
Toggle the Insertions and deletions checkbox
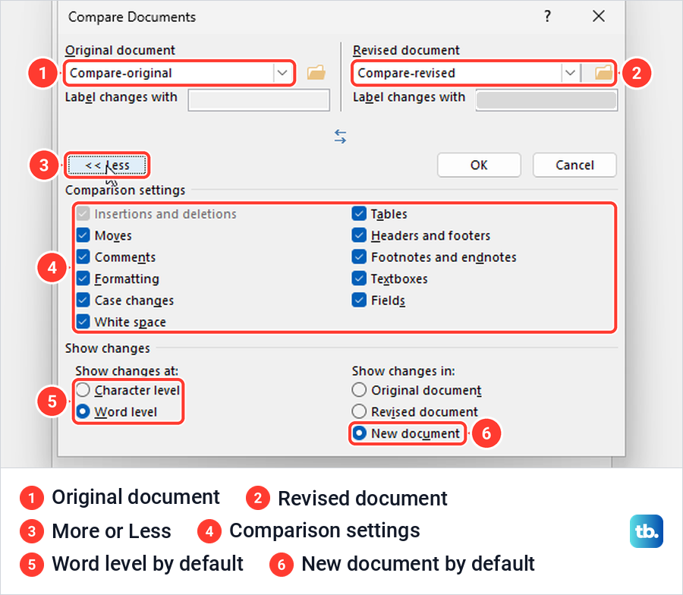(x=83, y=214)
